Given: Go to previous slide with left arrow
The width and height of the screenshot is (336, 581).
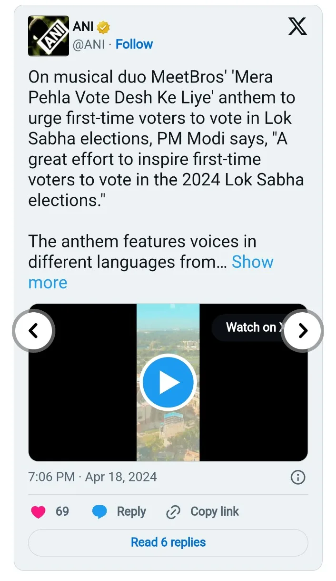Looking at the screenshot, I should point(33,331).
